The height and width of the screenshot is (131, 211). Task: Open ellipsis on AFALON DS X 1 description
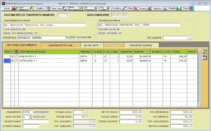coord(78,57)
